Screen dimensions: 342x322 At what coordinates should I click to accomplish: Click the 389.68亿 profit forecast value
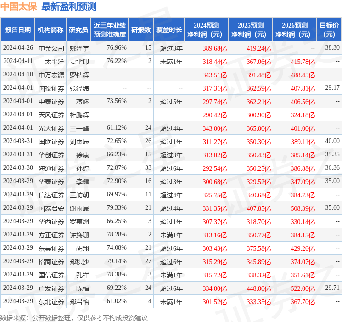pos(215,48)
